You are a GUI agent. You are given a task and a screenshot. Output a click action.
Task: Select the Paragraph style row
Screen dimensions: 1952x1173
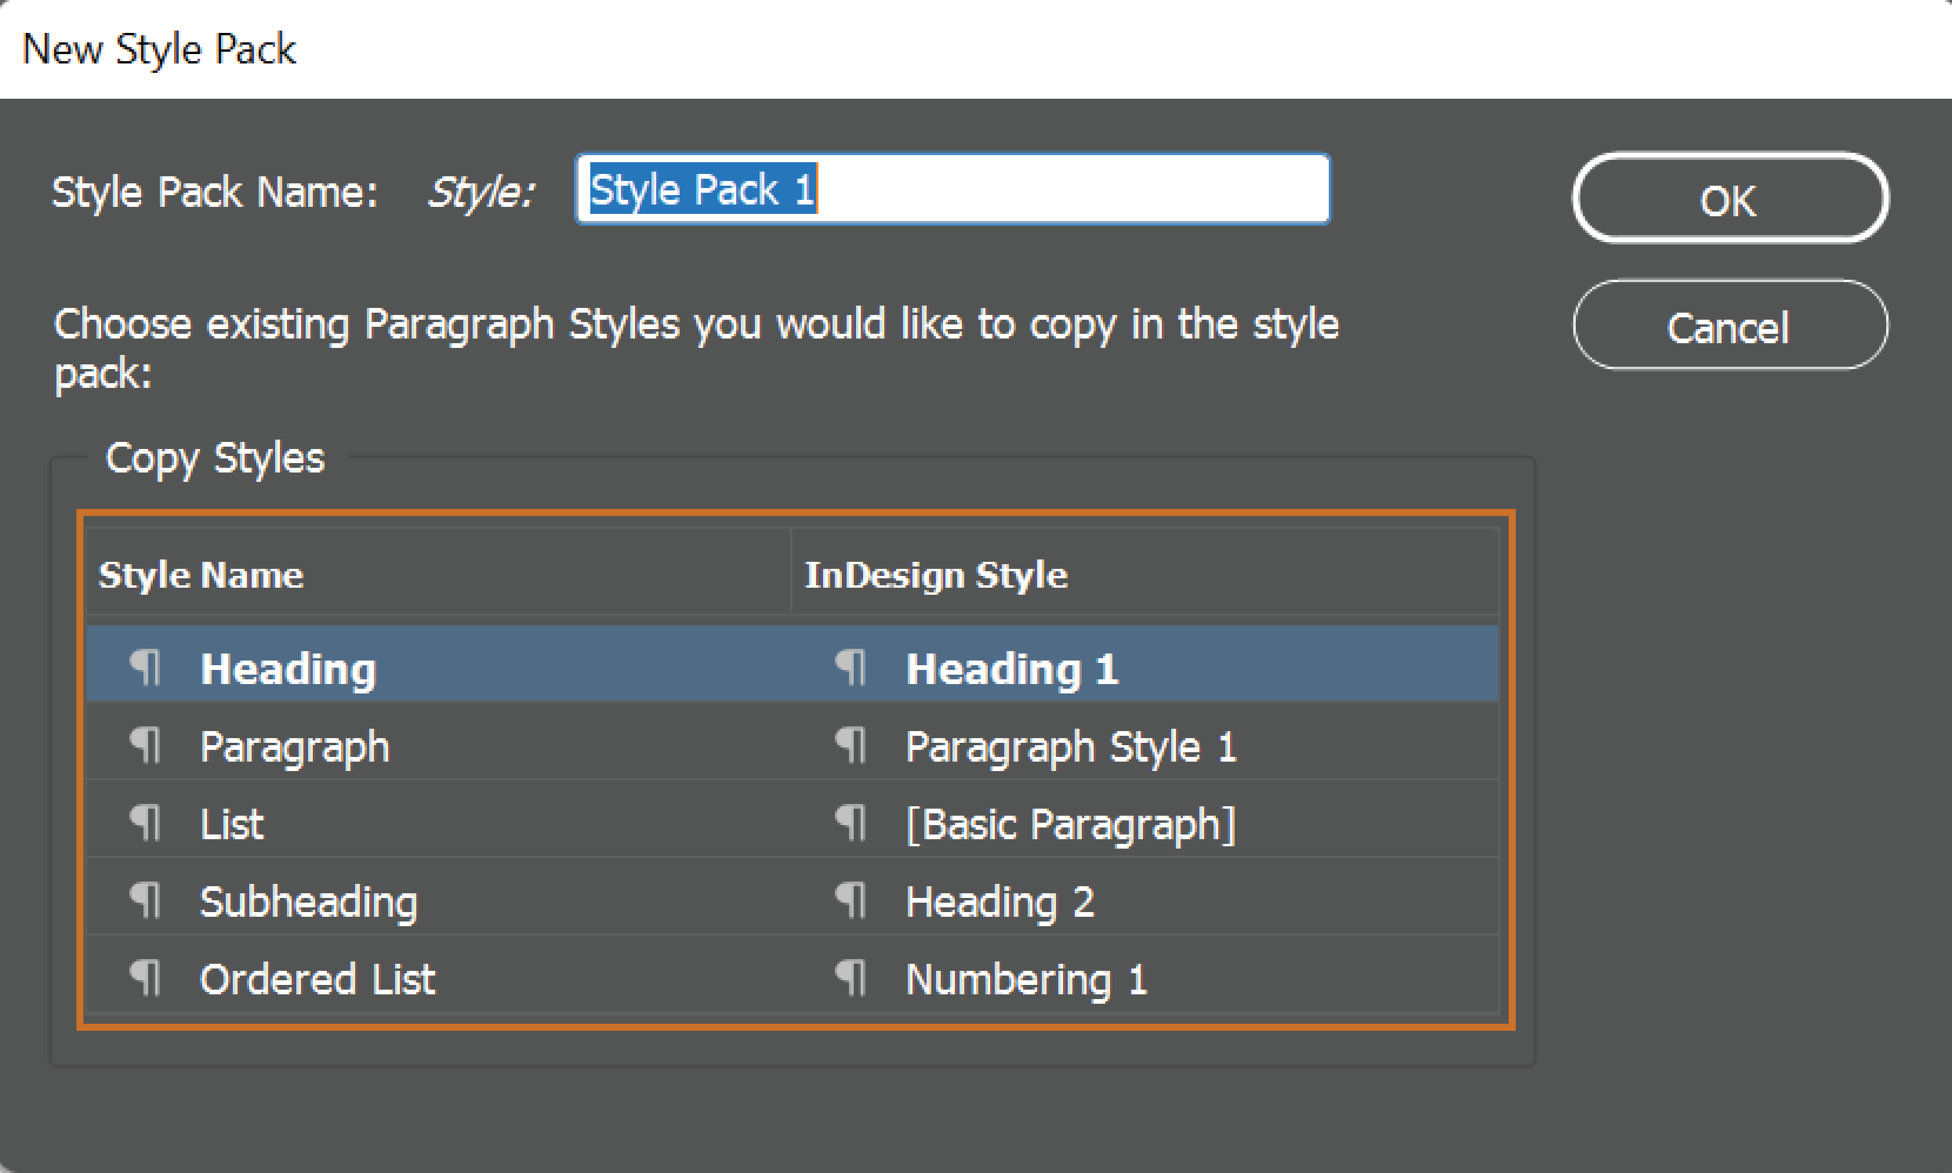[x=295, y=744]
